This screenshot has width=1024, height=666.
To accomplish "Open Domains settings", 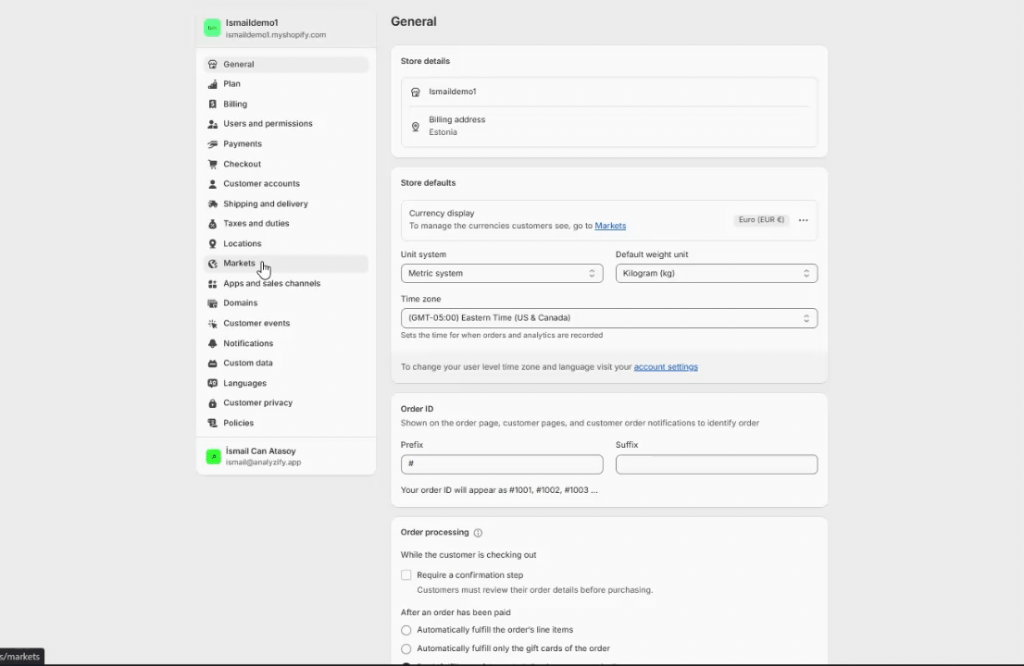I will (x=286, y=303).
